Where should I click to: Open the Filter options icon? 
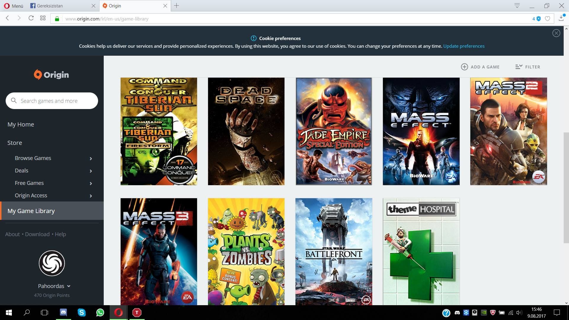pyautogui.click(x=519, y=67)
